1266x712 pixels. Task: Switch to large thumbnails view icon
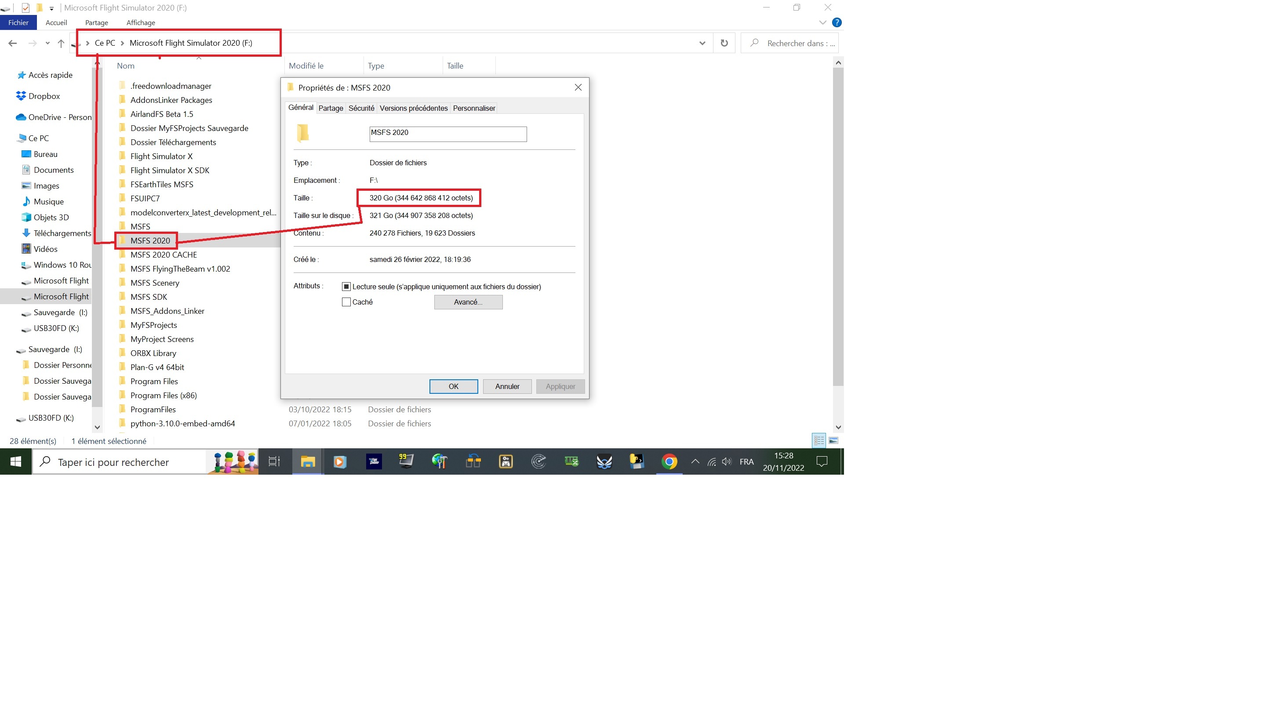[833, 441]
